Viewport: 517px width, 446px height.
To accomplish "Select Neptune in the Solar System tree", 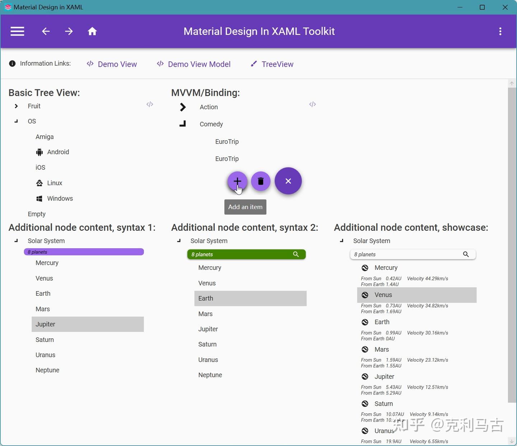I will (47, 370).
